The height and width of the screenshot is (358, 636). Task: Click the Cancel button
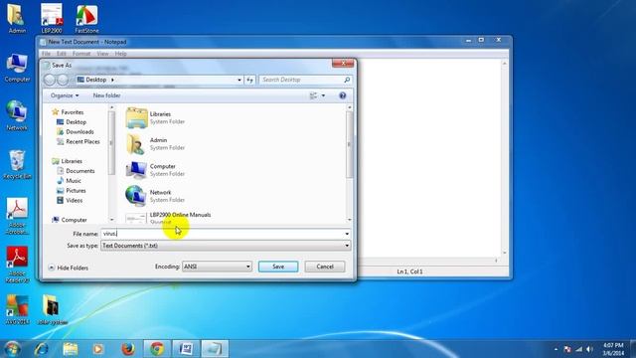click(x=325, y=267)
